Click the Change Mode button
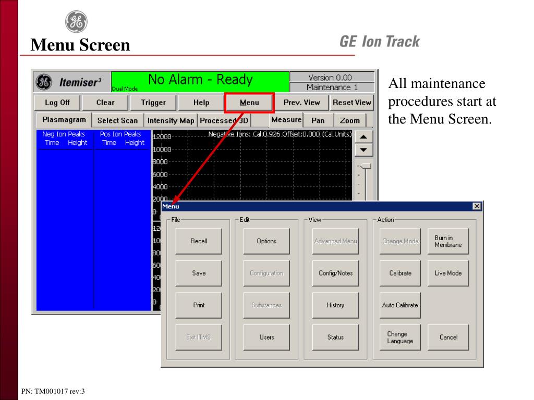Screen dimensions: 534x400 (400, 241)
